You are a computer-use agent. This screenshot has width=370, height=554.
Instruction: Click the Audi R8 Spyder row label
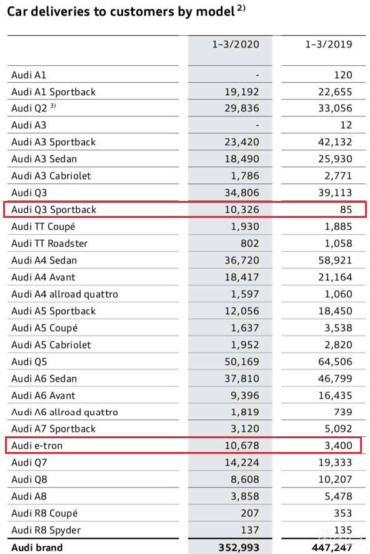[x=46, y=530]
